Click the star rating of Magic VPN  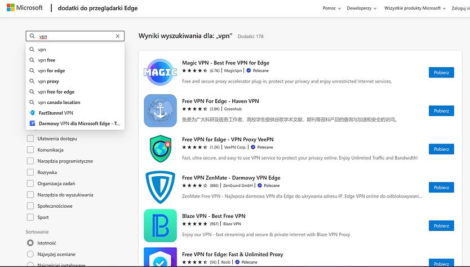(194, 71)
